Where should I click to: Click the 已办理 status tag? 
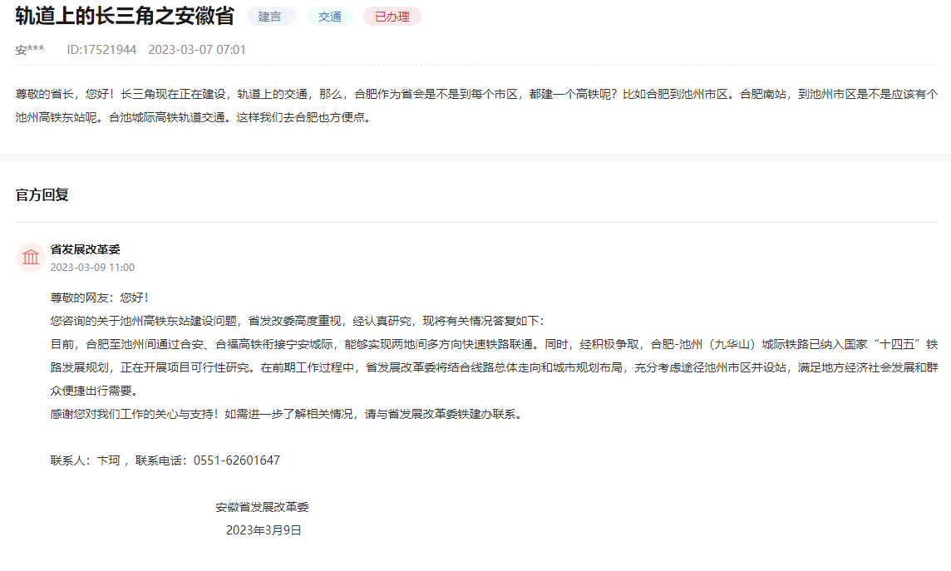pyautogui.click(x=392, y=17)
